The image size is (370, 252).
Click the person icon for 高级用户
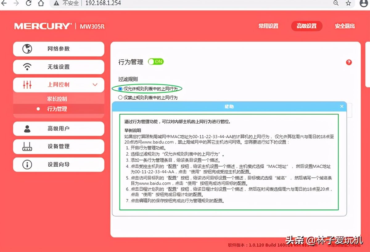pyautogui.click(x=27, y=128)
